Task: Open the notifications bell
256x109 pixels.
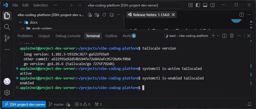Action: (249, 104)
